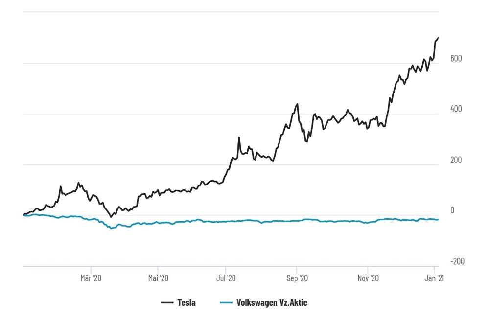Screen dimensions: 489x324
Task: Click the Volkswagen line's lowest dip in March
Action: point(111,228)
